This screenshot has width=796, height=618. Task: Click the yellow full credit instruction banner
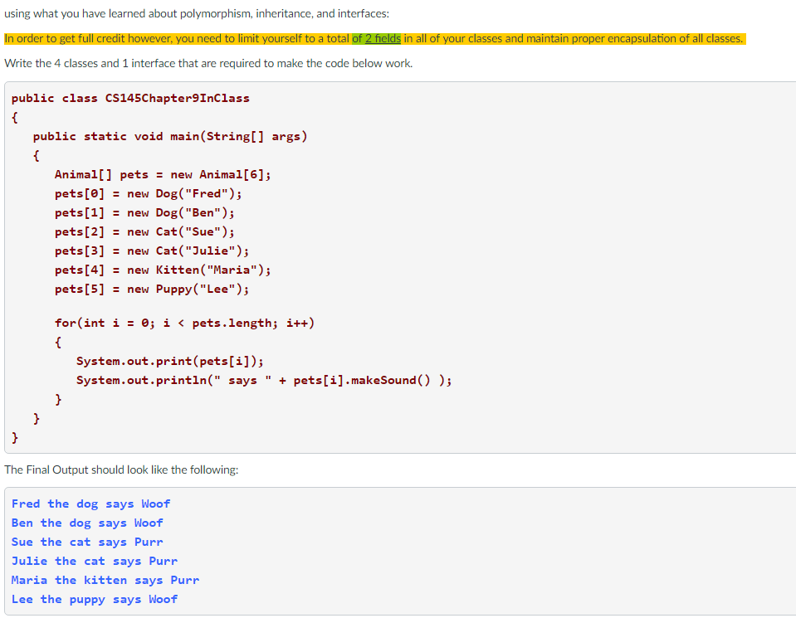point(374,38)
